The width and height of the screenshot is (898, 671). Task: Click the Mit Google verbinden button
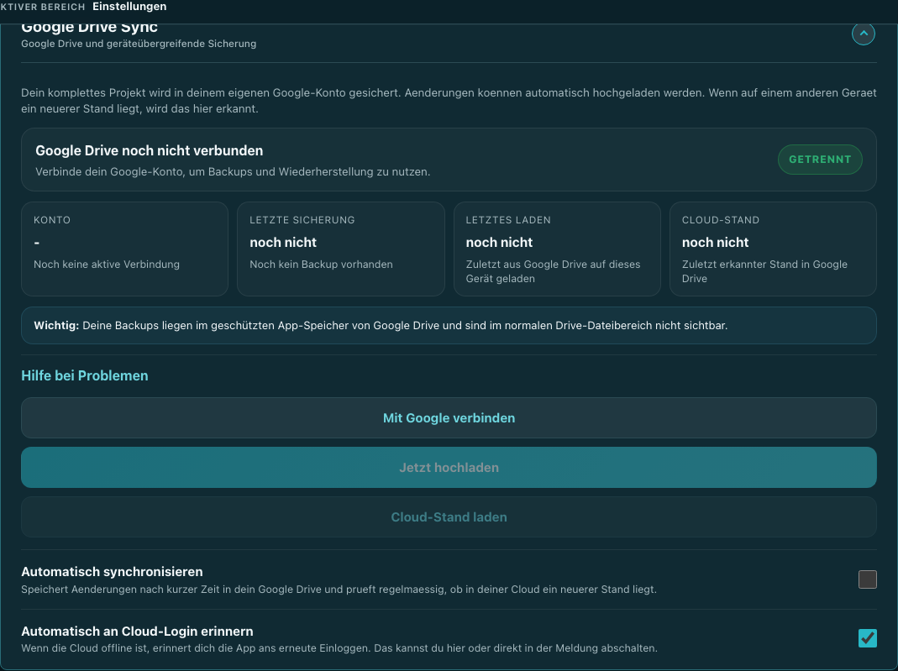coord(449,418)
